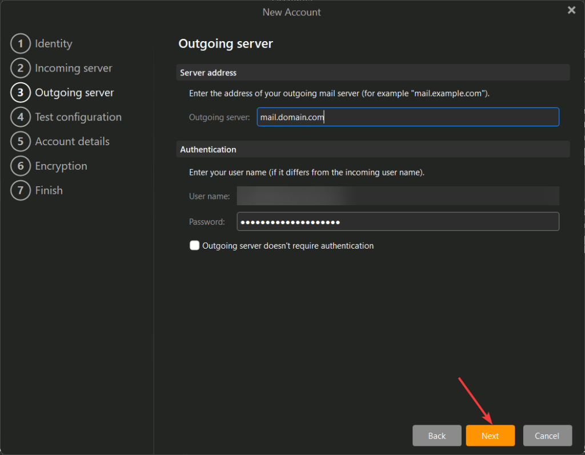The height and width of the screenshot is (455, 585).
Task: Click the step 6 circled number
Action: pos(20,166)
